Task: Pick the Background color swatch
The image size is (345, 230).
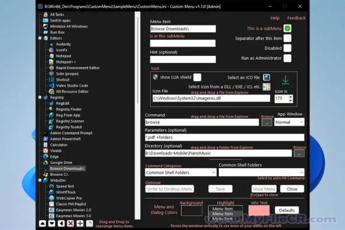Action: [x=191, y=210]
